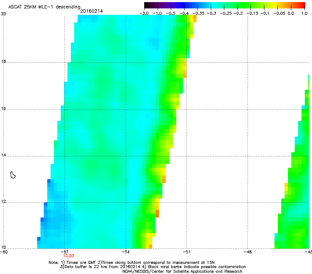Click the latitude axis label "12"
The image size is (312, 274).
[x=3, y=201]
